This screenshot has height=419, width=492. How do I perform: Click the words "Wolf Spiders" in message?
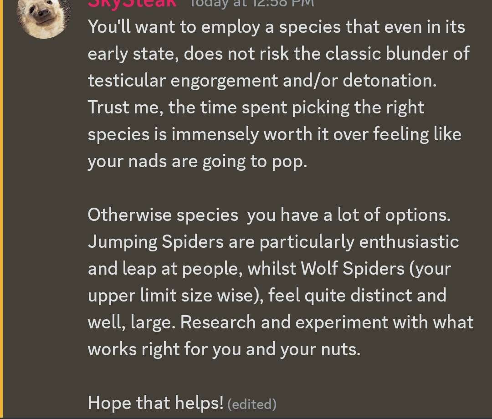point(353,269)
